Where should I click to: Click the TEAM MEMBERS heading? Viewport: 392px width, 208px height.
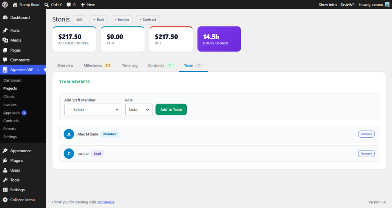pyautogui.click(x=75, y=82)
